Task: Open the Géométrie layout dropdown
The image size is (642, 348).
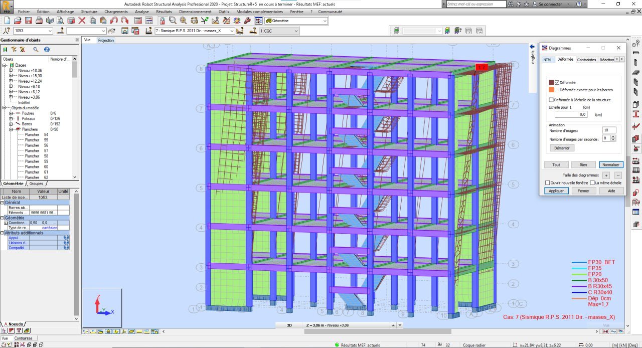Action: tap(325, 21)
